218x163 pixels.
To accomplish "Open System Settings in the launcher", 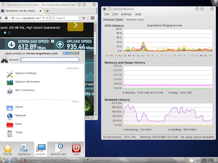I will pyautogui.click(x=21, y=74).
